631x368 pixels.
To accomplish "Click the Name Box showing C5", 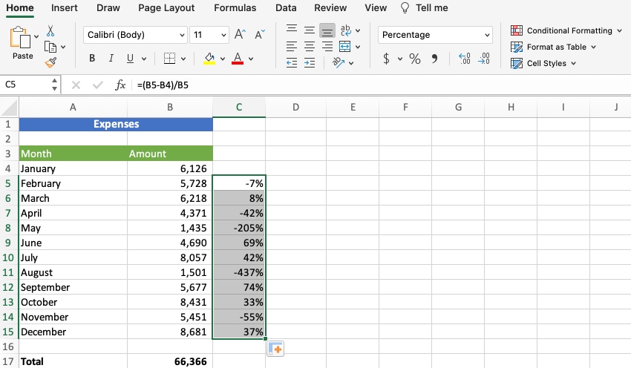I will pos(27,85).
